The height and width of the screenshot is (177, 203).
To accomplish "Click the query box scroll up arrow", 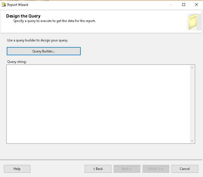I will (x=192, y=68).
